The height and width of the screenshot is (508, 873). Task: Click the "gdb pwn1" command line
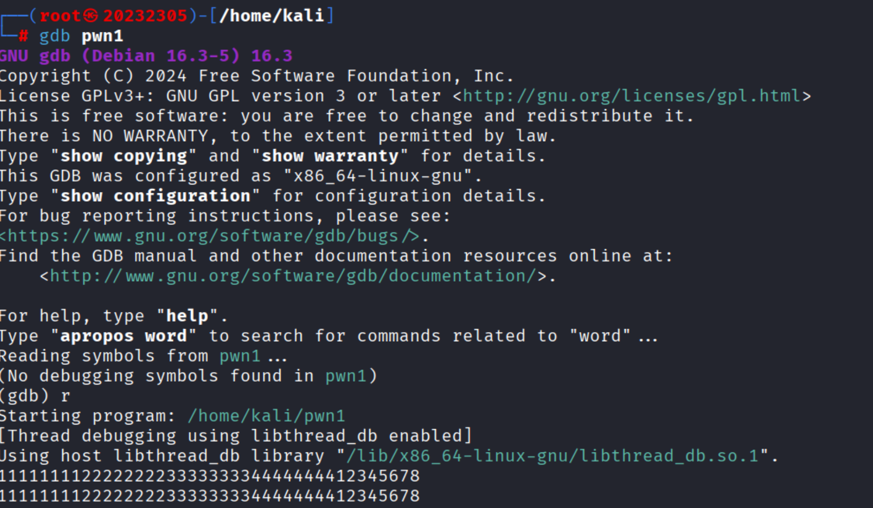pyautogui.click(x=81, y=36)
